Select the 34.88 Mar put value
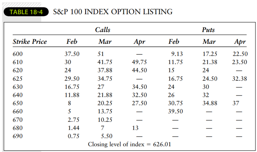This screenshot has height=152, width=257. (x=210, y=103)
